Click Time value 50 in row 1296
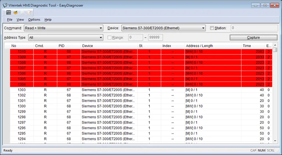This screenshot has width=282, height=155. point(262,128)
